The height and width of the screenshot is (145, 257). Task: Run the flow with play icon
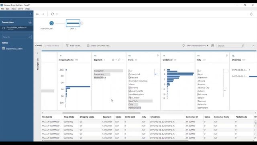pyautogui.click(x=57, y=14)
